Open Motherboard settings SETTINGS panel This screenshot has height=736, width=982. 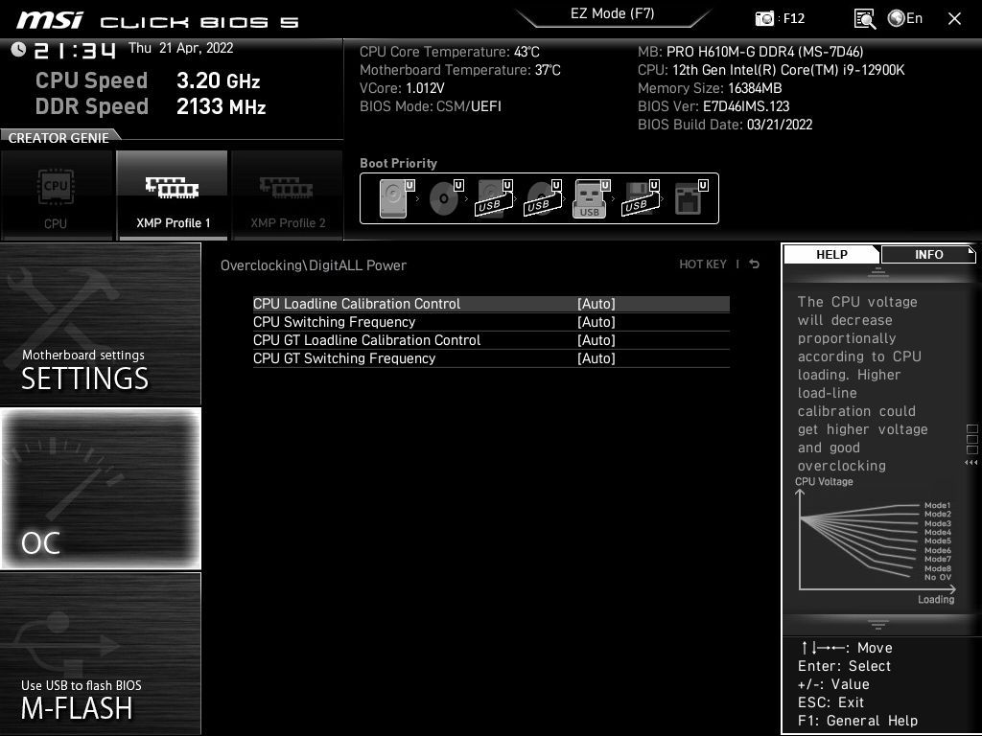pyautogui.click(x=100, y=324)
